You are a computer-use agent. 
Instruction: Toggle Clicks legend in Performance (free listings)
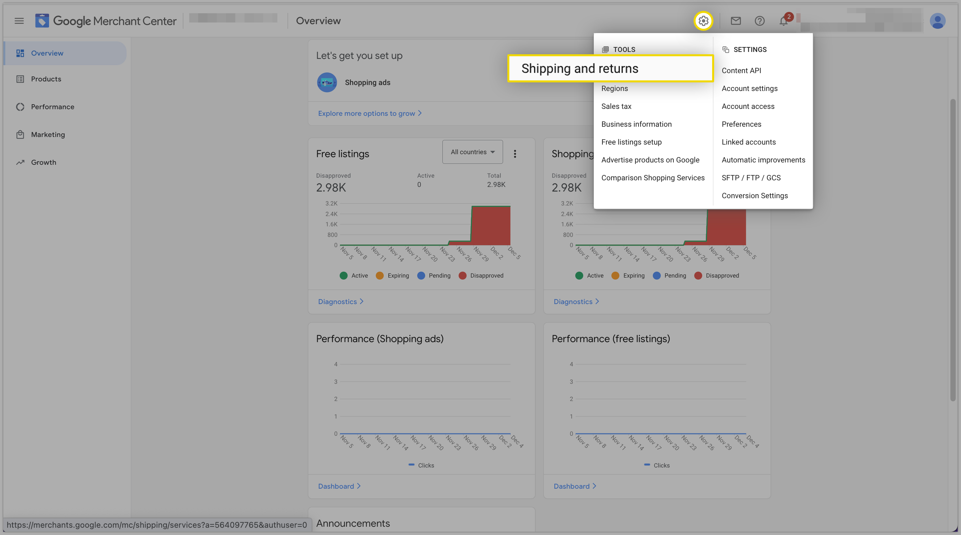[656, 465]
